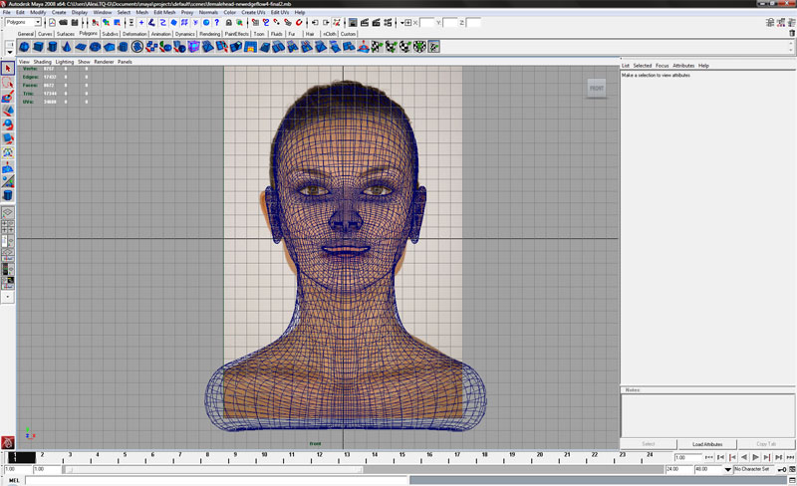Open the character set dropdown arrow

click(728, 469)
